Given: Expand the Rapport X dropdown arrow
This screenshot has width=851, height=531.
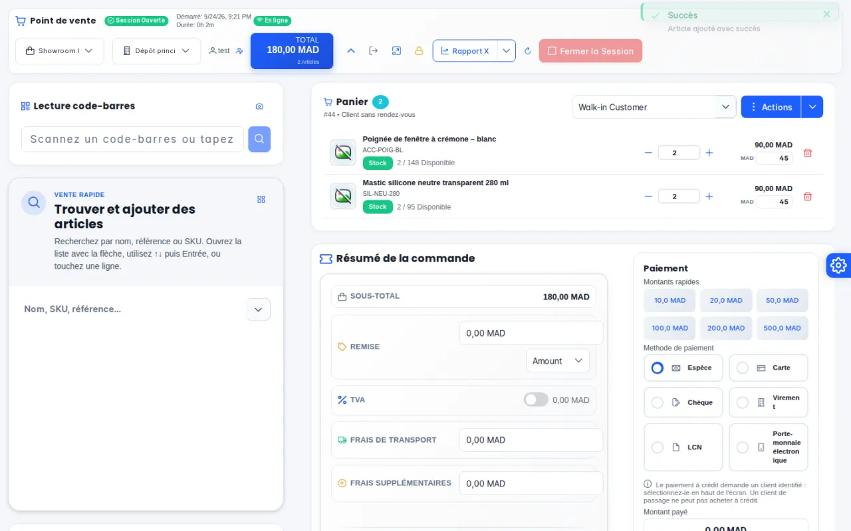Looking at the screenshot, I should coord(507,51).
